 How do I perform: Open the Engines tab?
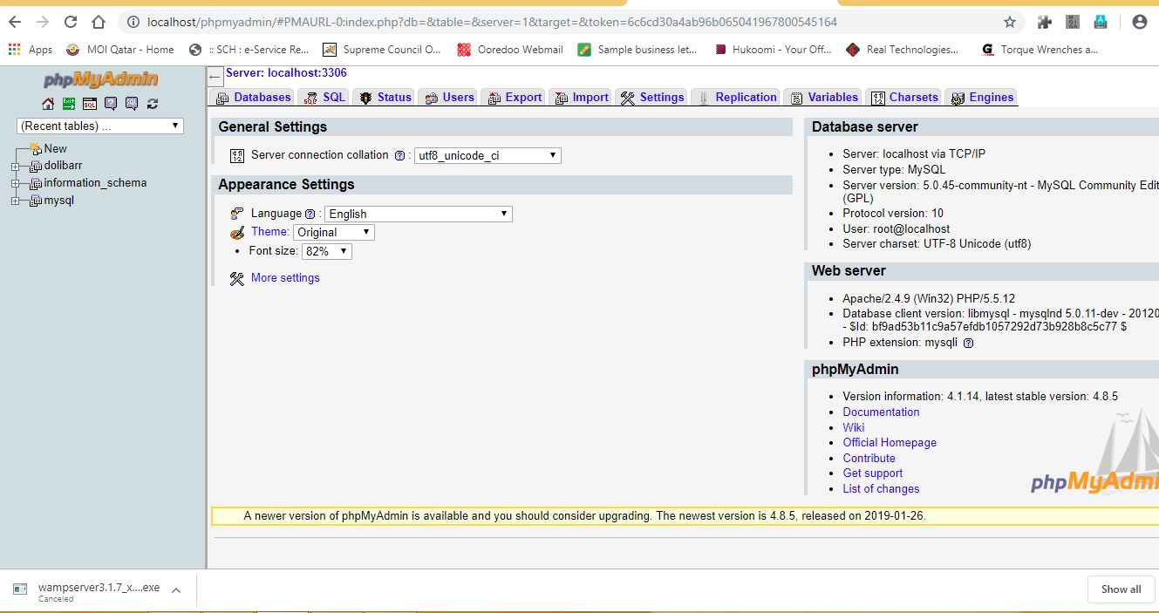pyautogui.click(x=982, y=98)
